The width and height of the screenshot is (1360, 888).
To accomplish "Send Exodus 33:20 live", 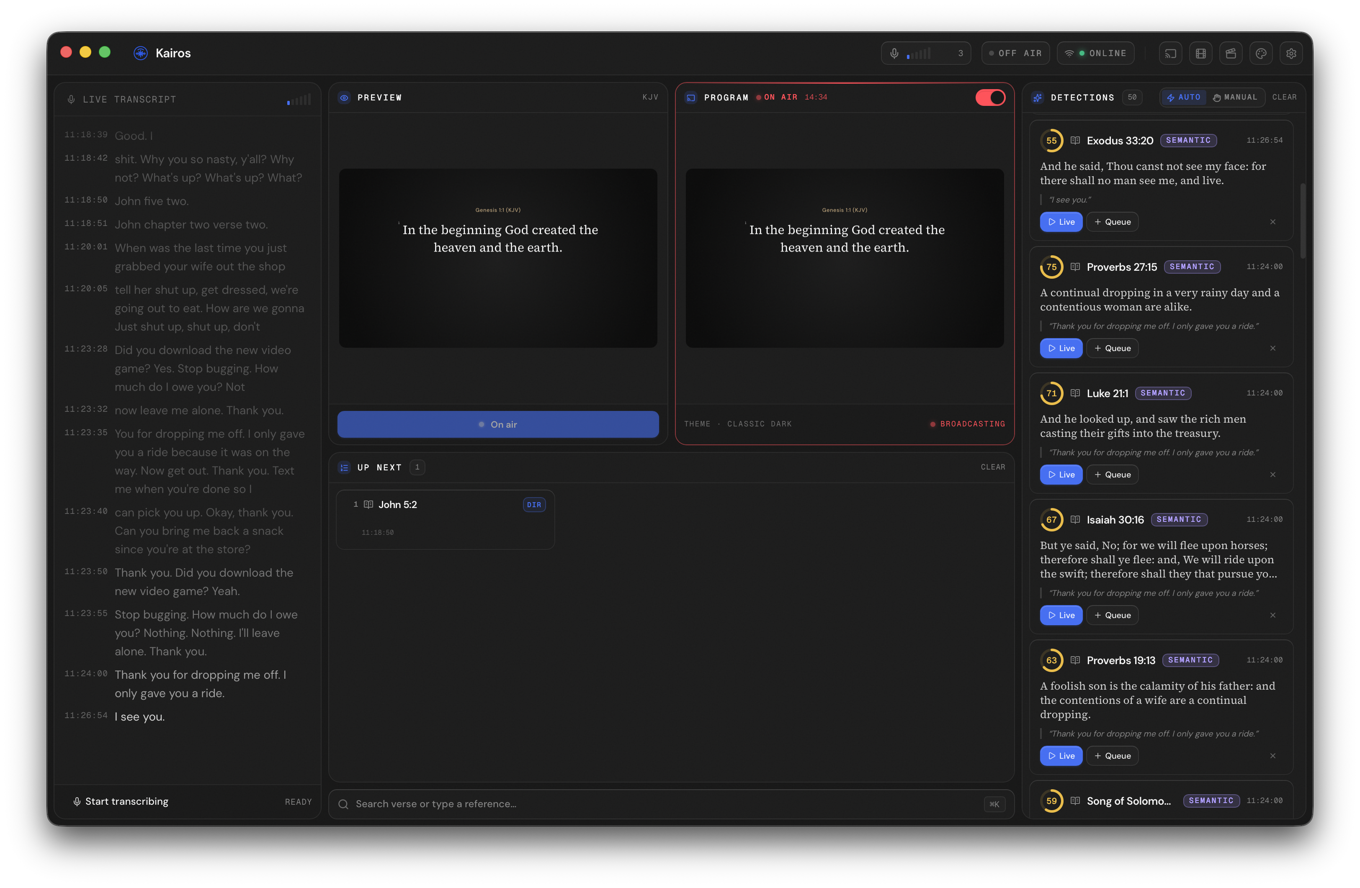I will (1061, 222).
